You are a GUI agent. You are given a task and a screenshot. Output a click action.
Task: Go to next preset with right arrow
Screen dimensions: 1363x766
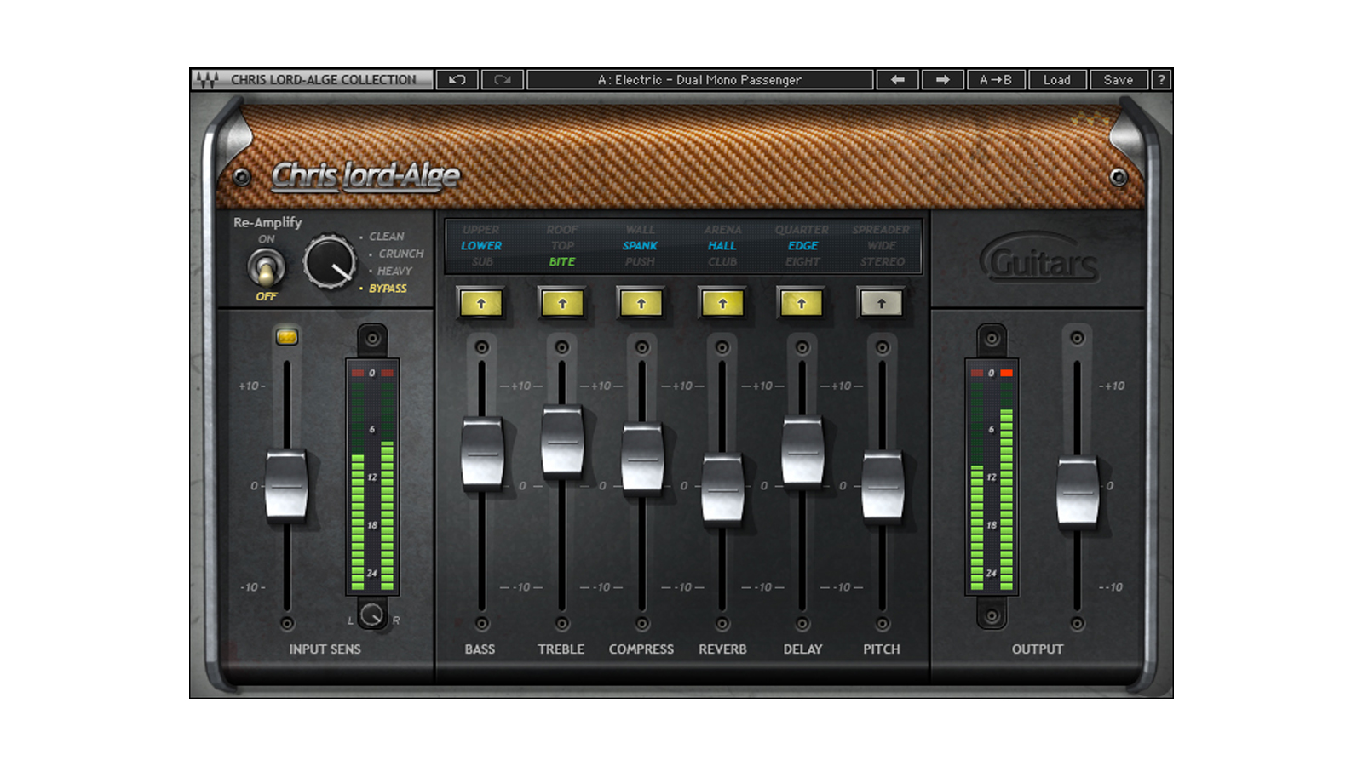click(942, 80)
